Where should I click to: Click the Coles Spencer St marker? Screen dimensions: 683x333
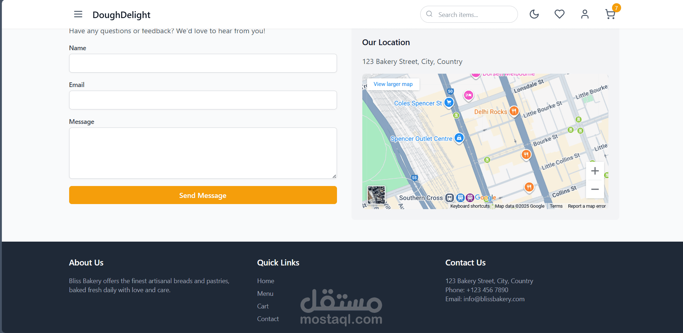pos(449,103)
